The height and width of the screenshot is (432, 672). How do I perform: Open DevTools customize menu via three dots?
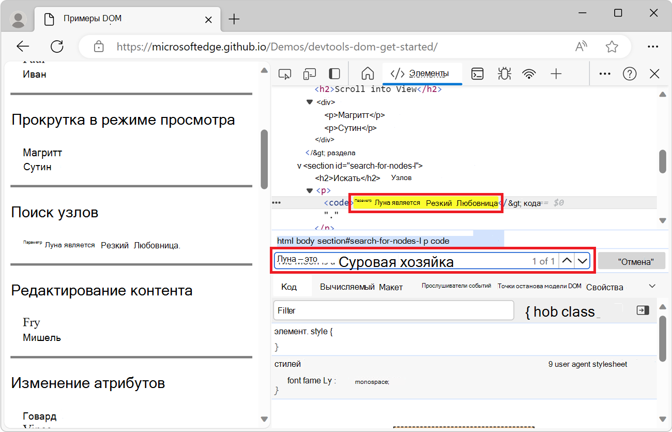604,73
